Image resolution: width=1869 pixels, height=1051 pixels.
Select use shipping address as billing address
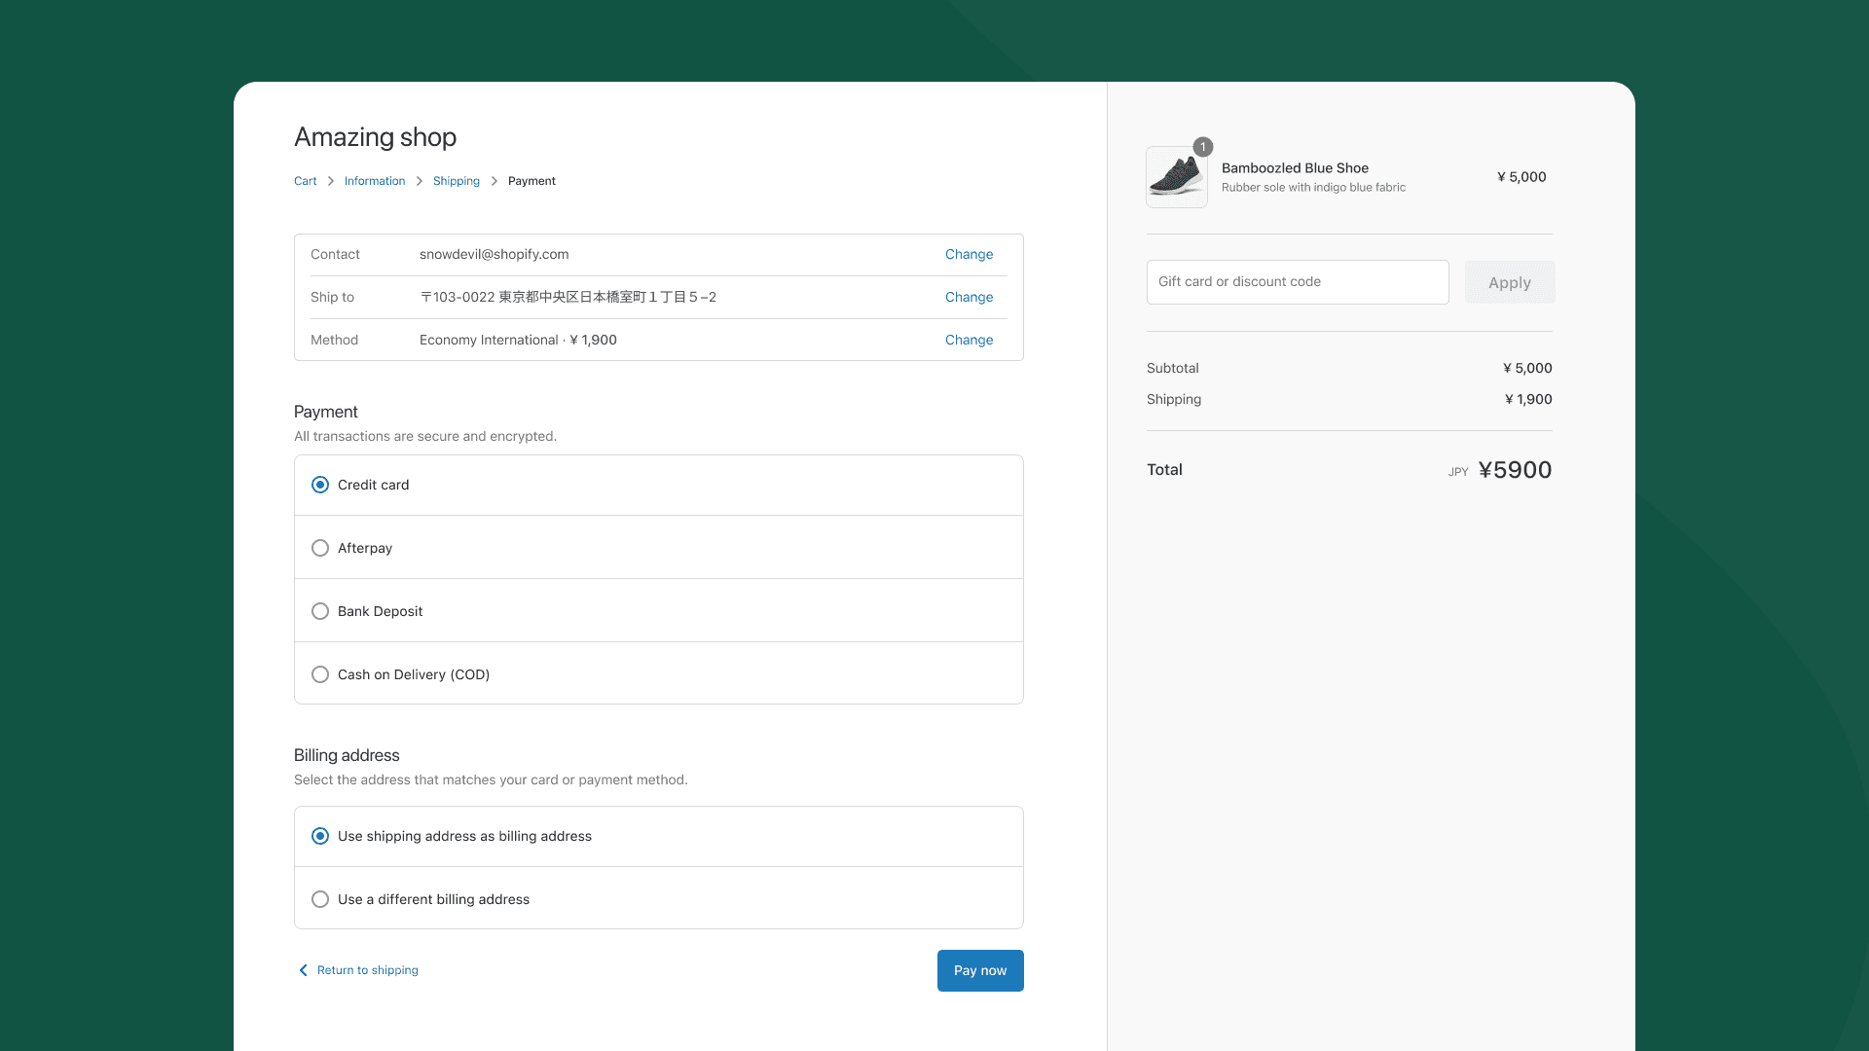pos(320,836)
